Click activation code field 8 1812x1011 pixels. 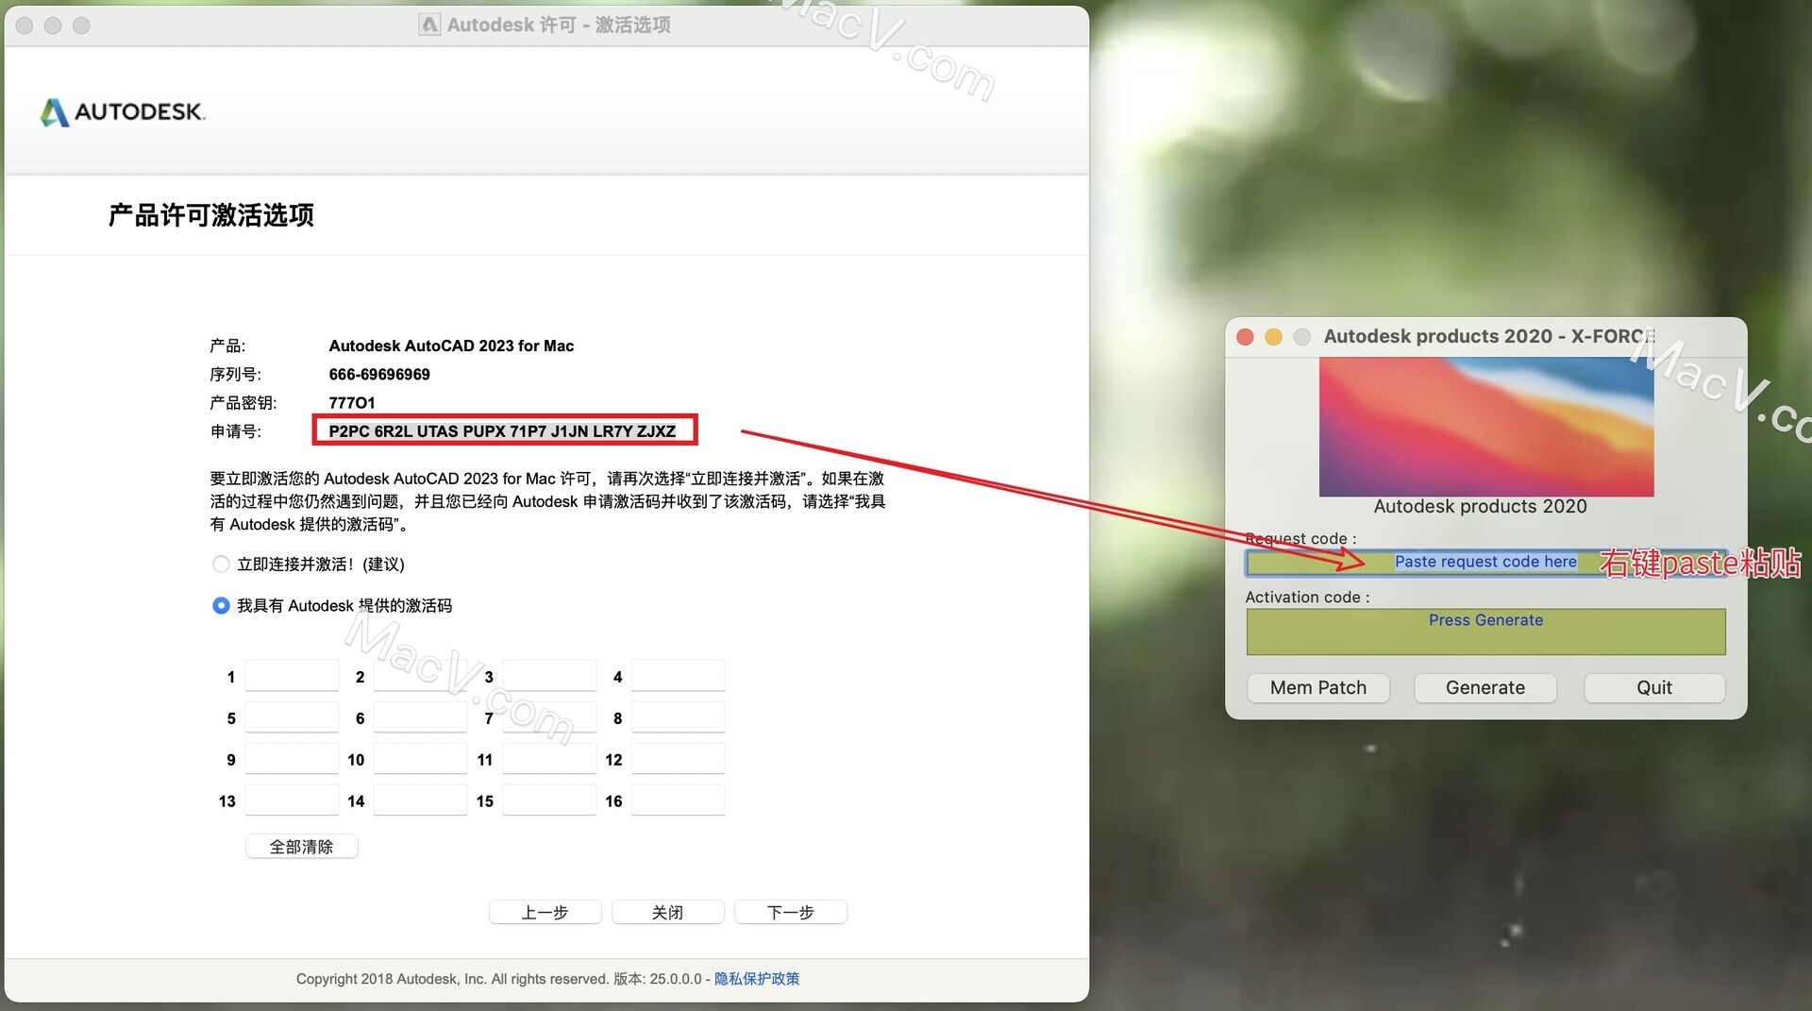point(679,718)
